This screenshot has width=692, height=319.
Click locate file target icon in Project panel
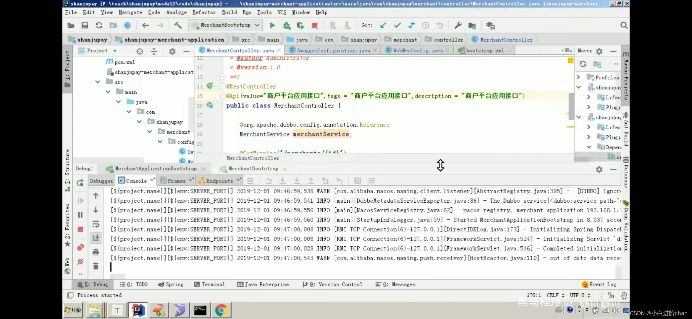140,51
